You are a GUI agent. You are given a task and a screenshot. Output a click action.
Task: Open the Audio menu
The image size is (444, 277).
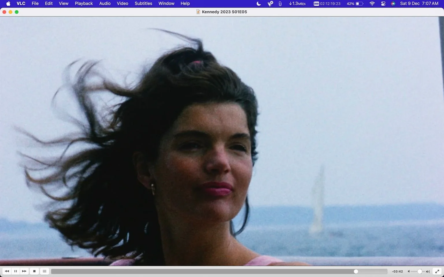105,3
